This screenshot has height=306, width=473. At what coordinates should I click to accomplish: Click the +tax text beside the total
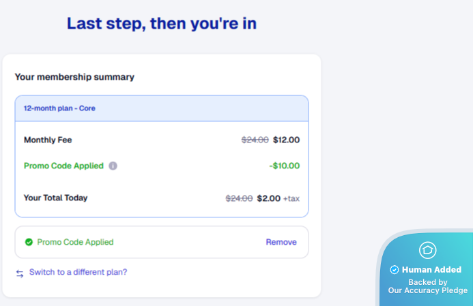(291, 198)
